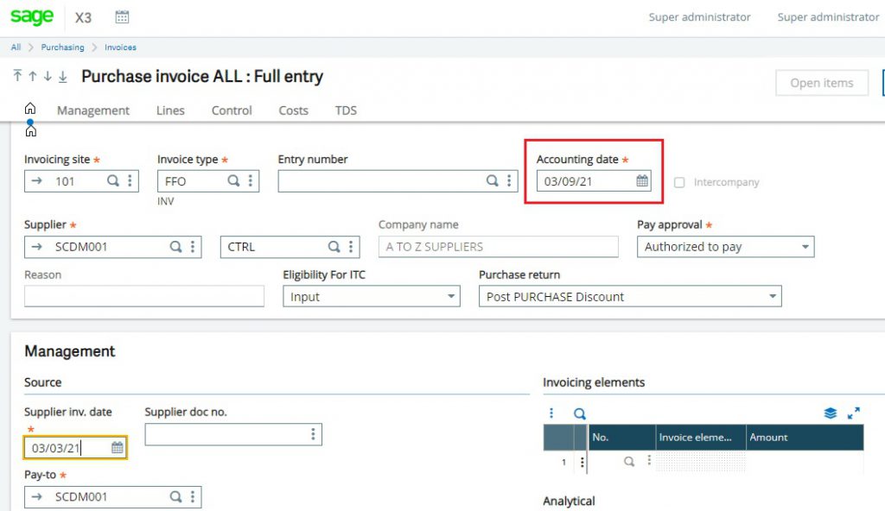The height and width of the screenshot is (511, 885).
Task: Switch to the TDS tab
Action: [x=346, y=110]
